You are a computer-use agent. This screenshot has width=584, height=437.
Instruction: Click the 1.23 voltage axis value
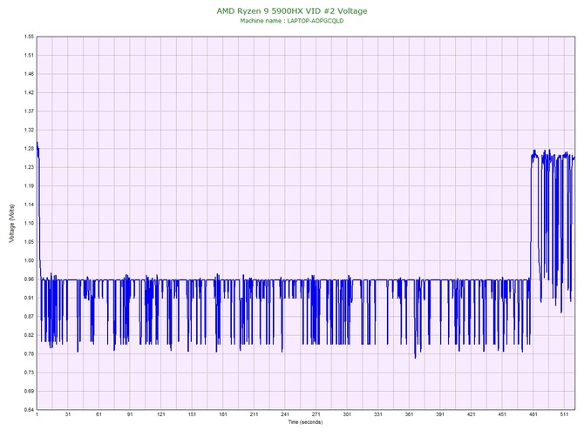[29, 167]
